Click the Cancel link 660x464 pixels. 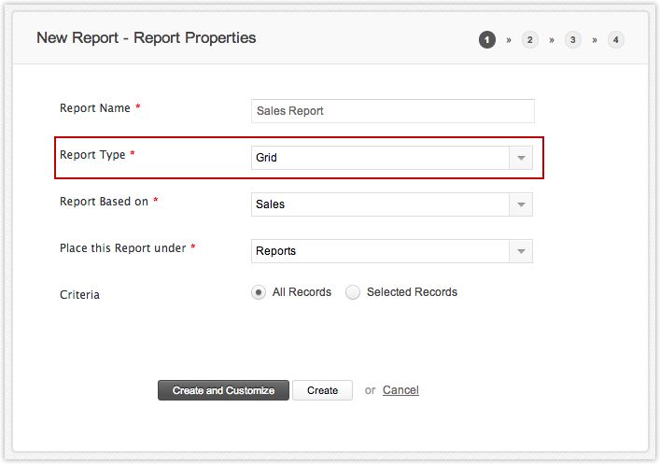[400, 390]
